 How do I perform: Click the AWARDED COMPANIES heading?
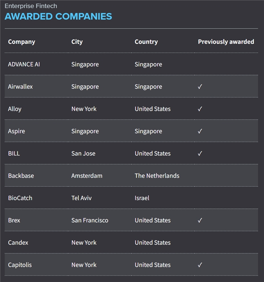(x=58, y=17)
